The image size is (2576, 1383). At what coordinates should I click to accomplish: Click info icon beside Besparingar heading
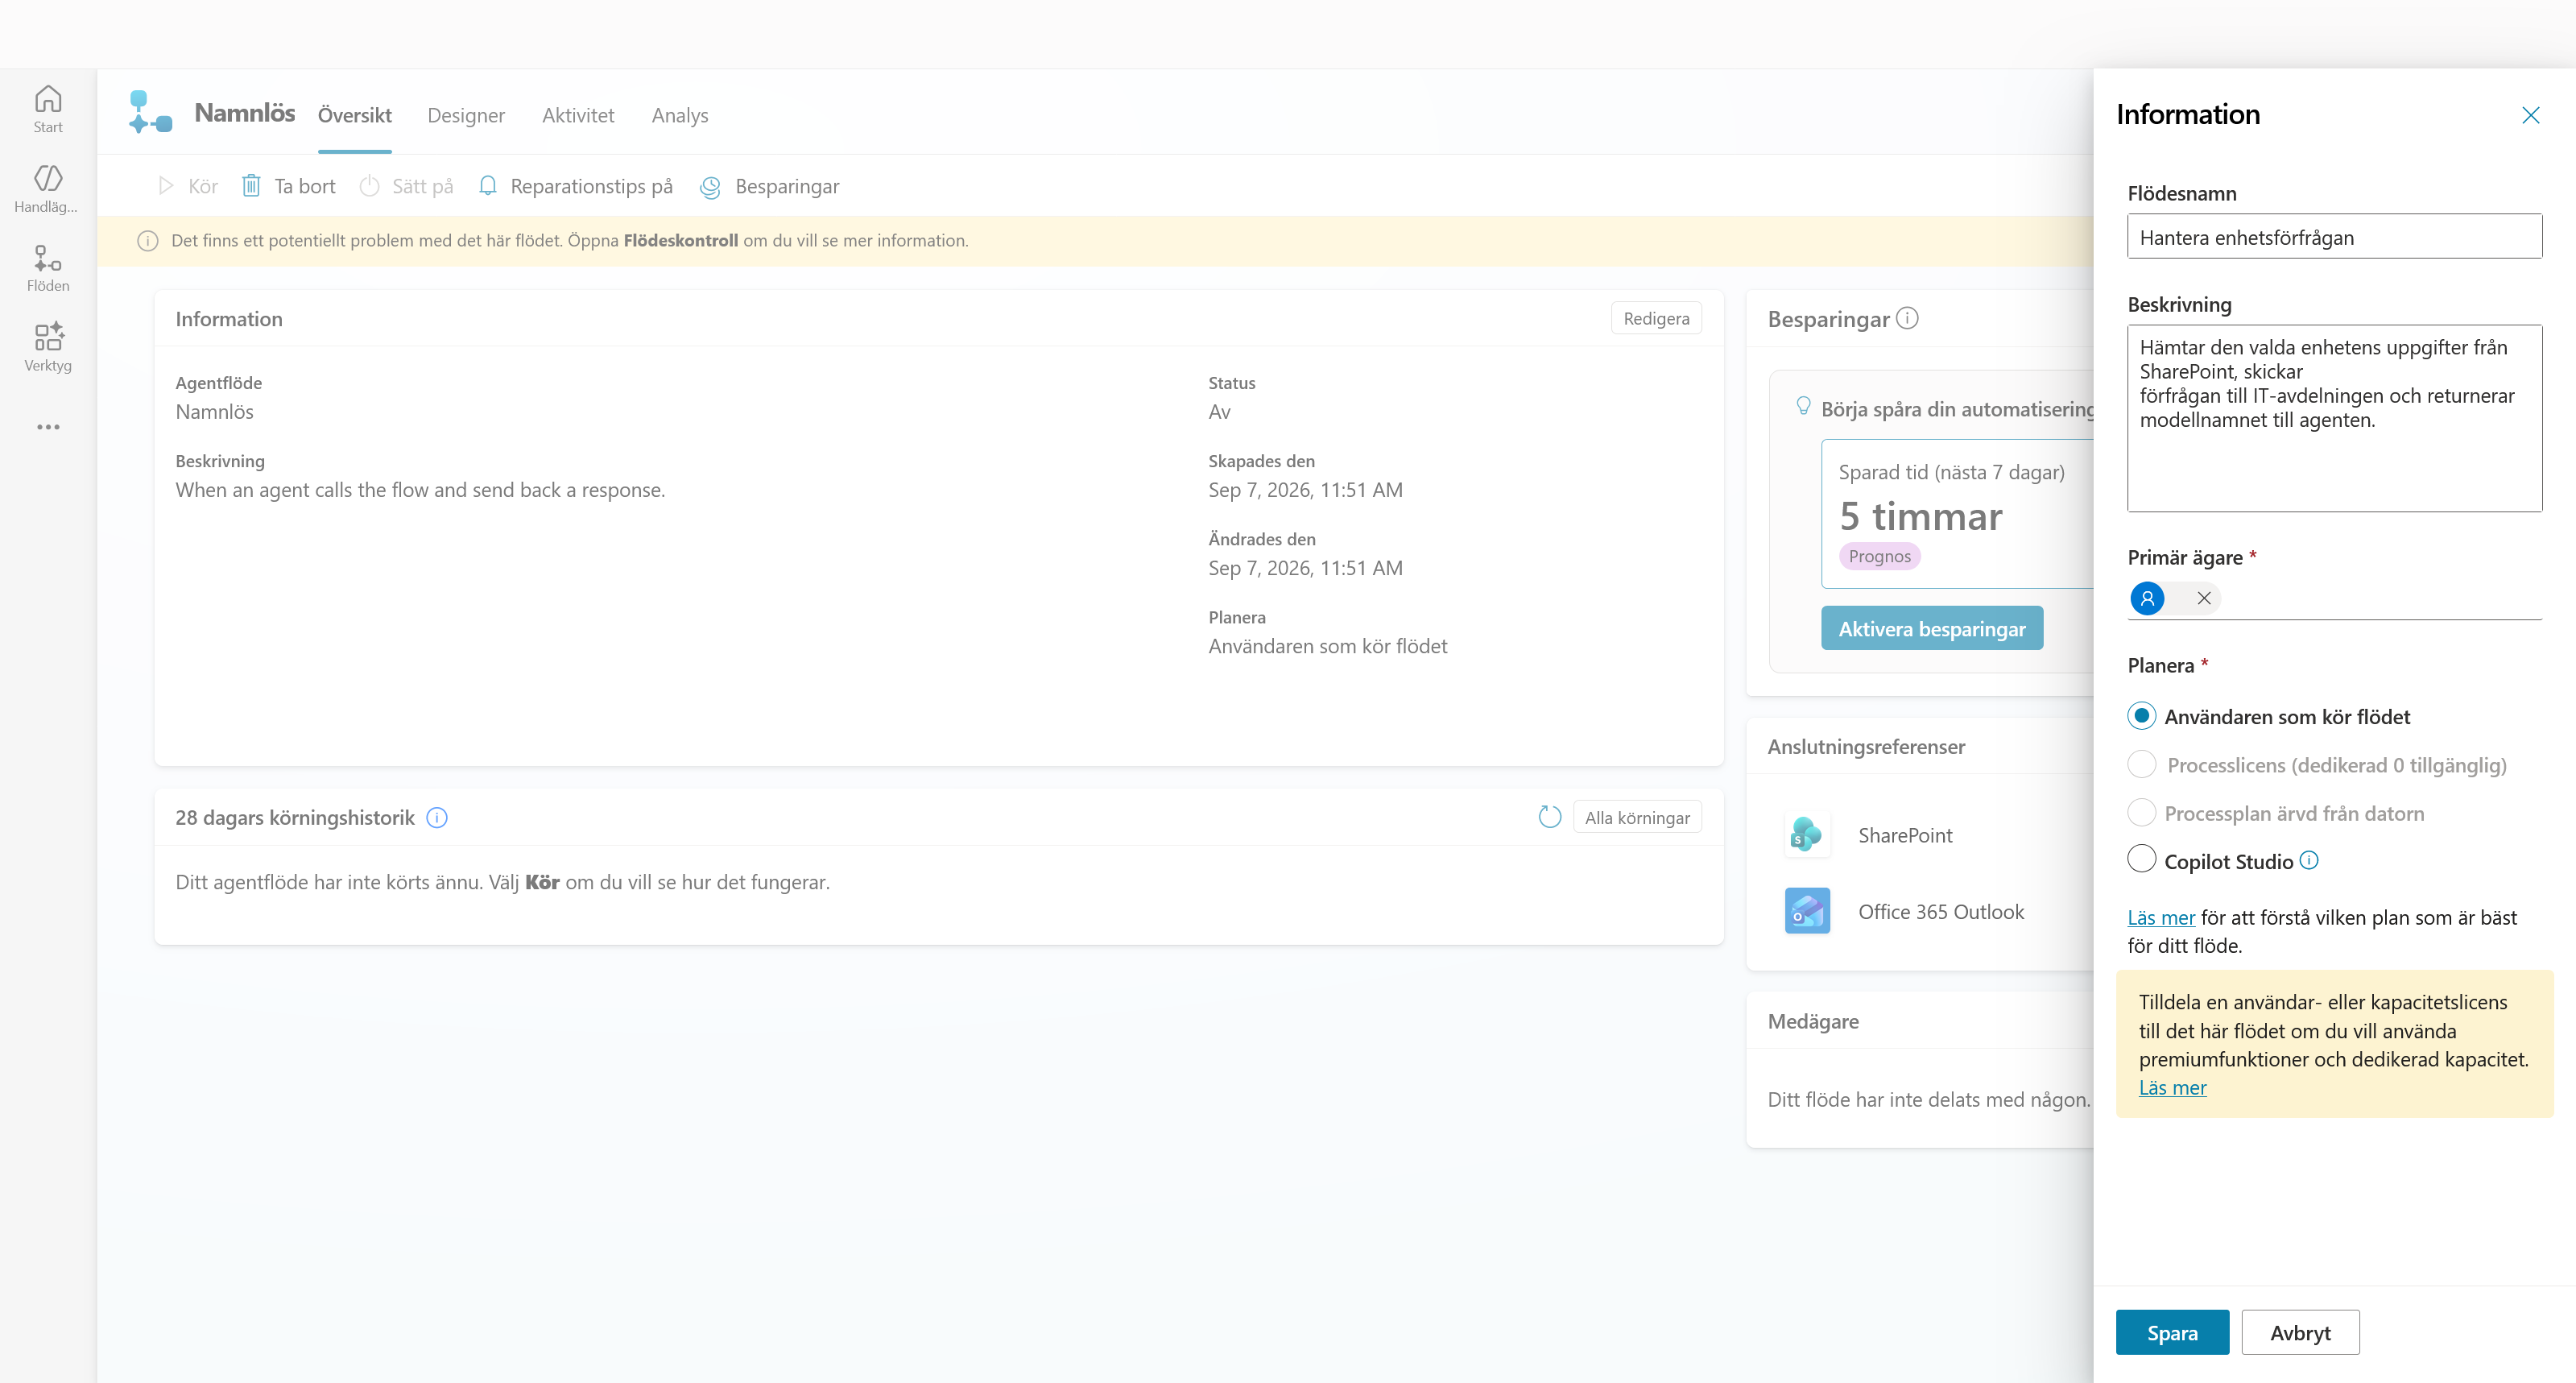coord(1907,318)
